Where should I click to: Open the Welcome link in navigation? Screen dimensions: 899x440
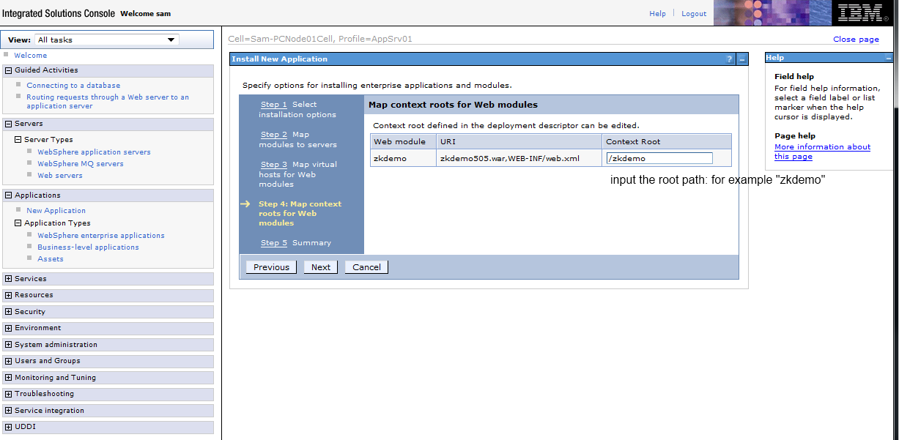point(30,56)
